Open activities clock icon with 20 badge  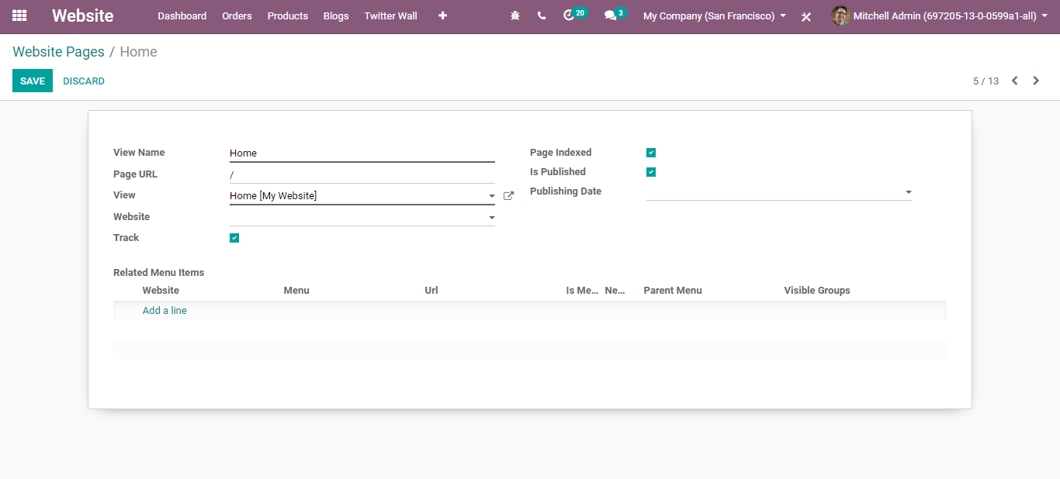pyautogui.click(x=570, y=16)
